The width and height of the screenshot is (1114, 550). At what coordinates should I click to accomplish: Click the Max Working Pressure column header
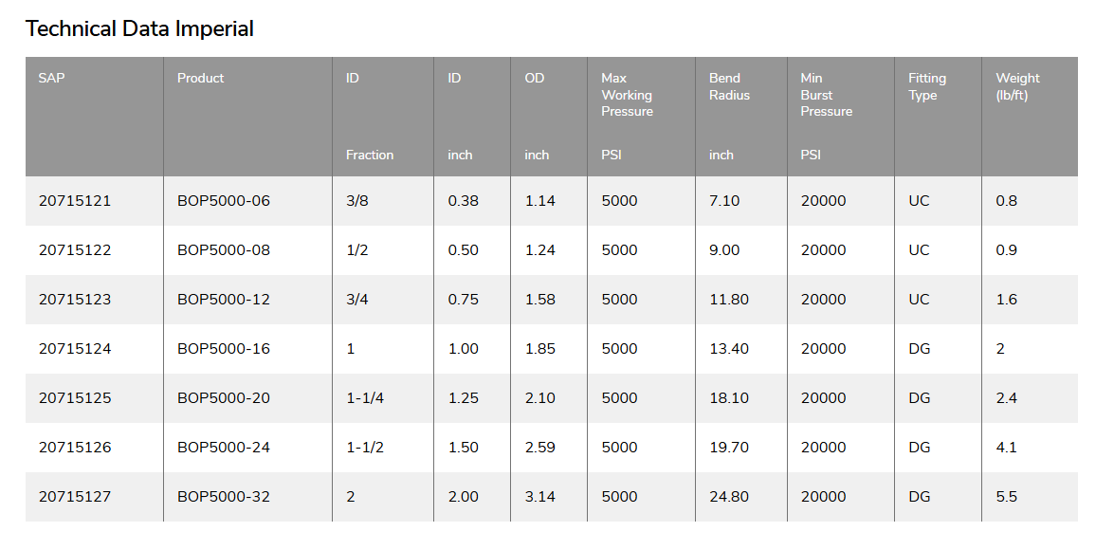tap(628, 95)
